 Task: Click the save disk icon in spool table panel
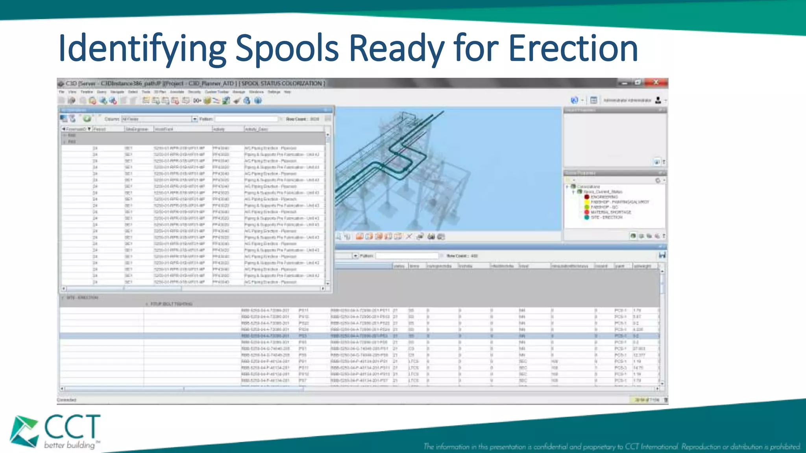(662, 256)
